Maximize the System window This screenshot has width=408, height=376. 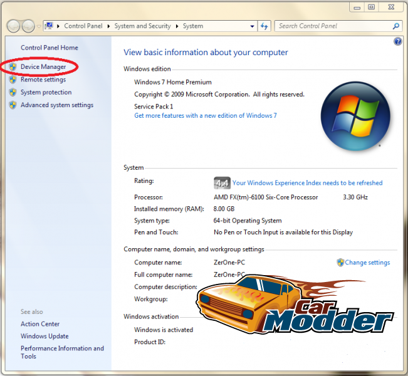(x=371, y=7)
